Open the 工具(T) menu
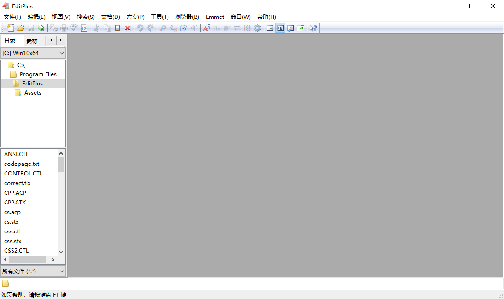The height and width of the screenshot is (299, 504). (x=160, y=17)
